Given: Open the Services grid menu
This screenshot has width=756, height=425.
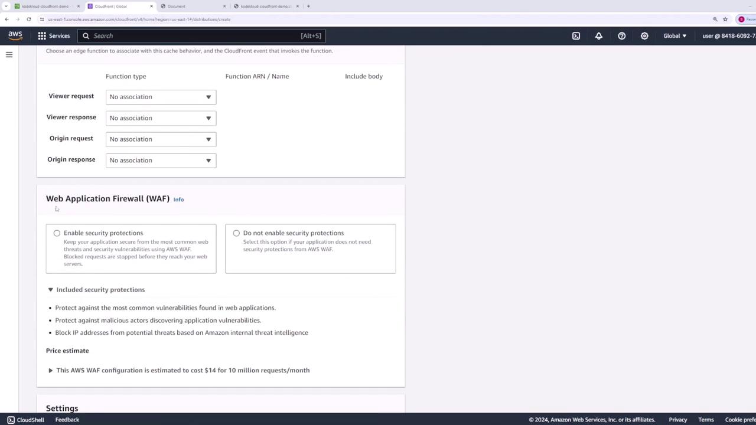Looking at the screenshot, I should tap(54, 36).
